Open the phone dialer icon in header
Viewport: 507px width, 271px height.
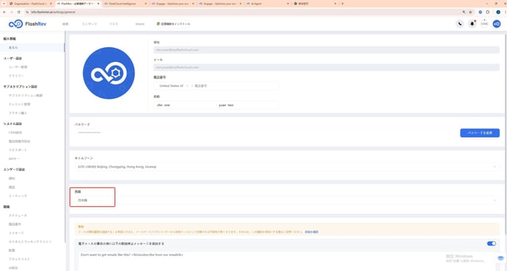point(460,24)
